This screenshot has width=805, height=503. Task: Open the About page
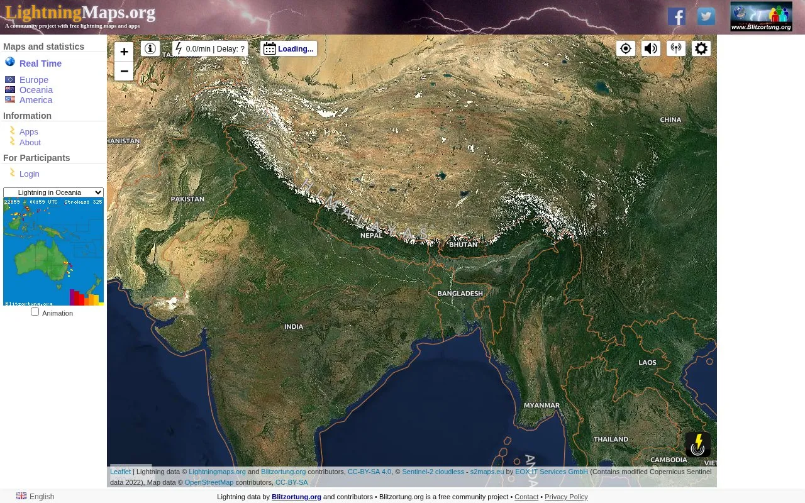pyautogui.click(x=30, y=143)
